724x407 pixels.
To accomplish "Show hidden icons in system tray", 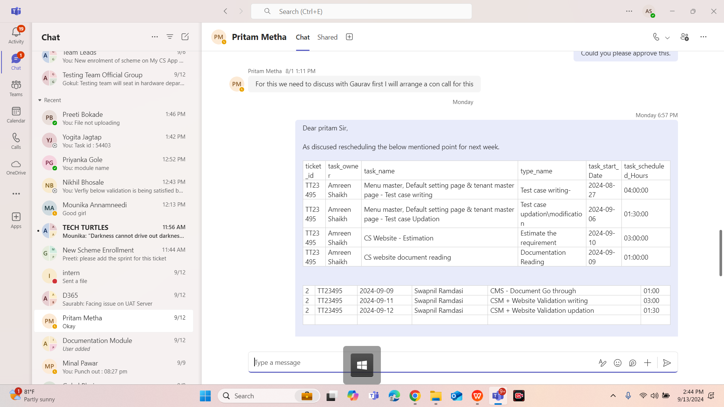I will (x=613, y=396).
